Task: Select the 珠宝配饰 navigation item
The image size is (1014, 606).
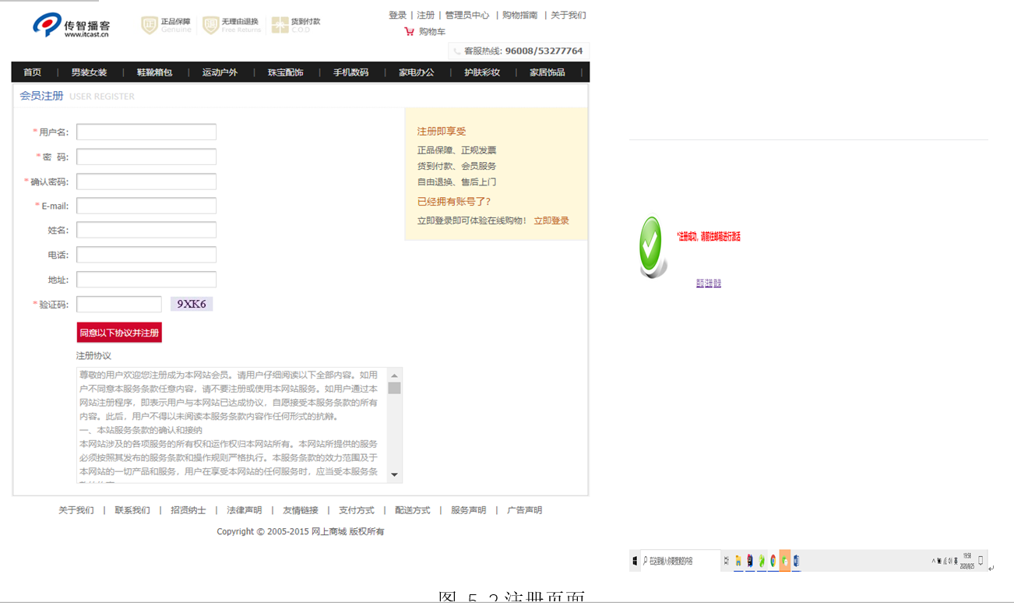Action: (284, 72)
